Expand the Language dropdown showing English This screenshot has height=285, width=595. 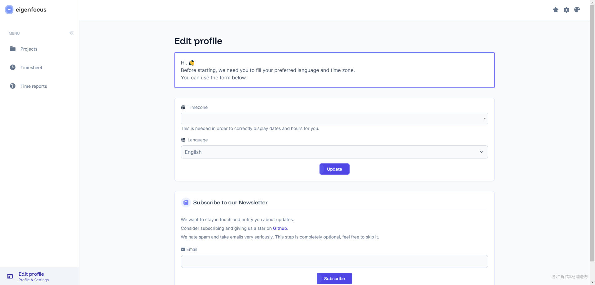pyautogui.click(x=334, y=152)
